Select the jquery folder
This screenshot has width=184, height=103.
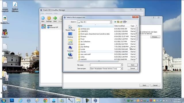click(83, 44)
